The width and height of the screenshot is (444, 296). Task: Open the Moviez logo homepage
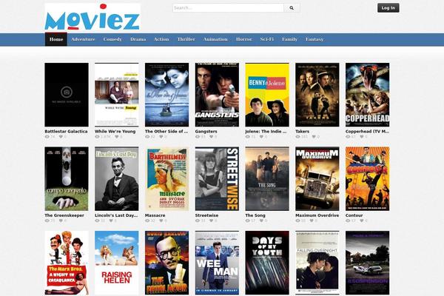tap(92, 17)
